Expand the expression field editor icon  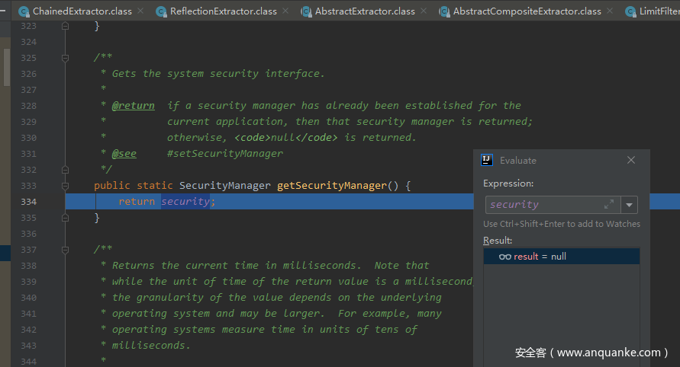609,204
